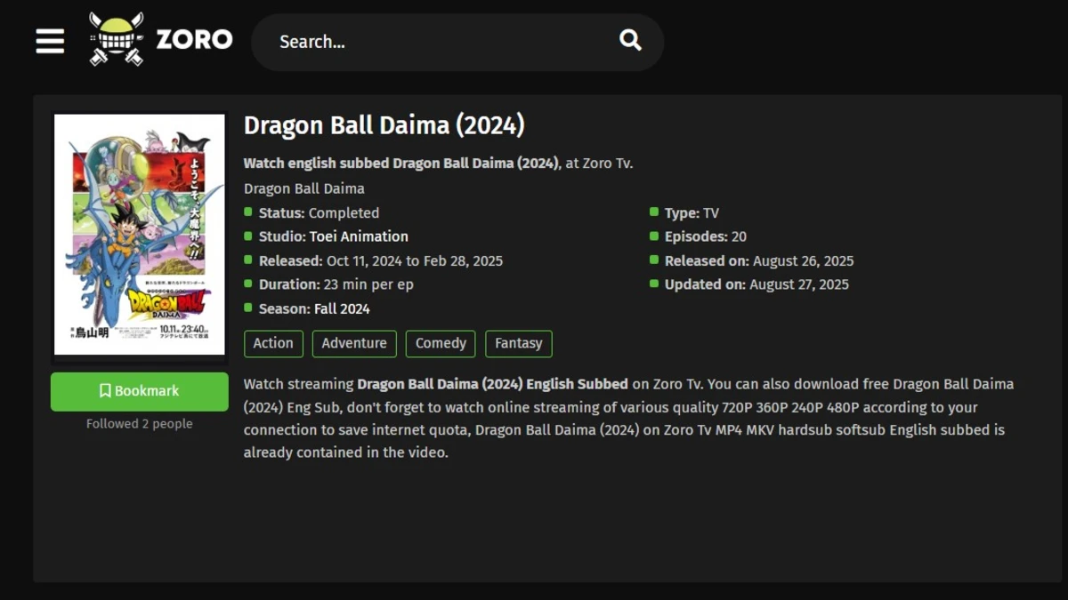1068x600 pixels.
Task: Select the Adventure genre tag
Action: 354,344
